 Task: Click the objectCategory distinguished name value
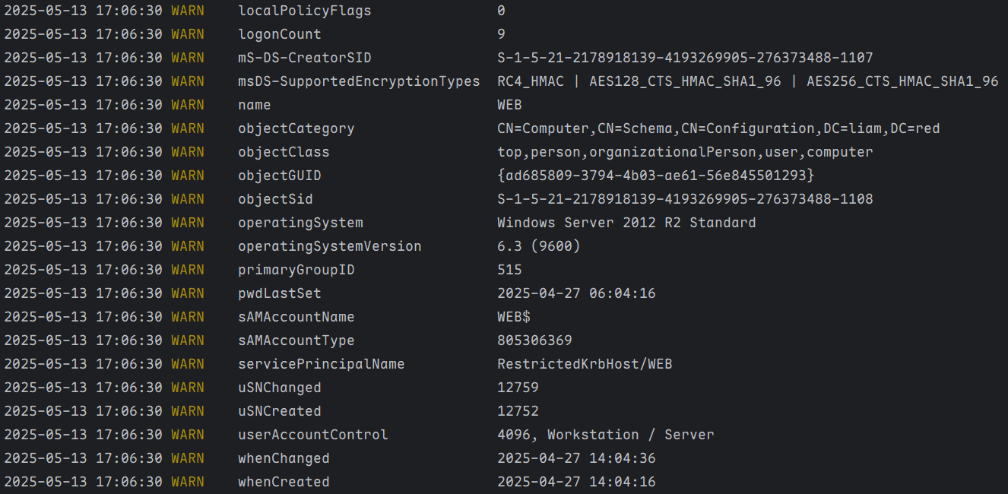click(x=718, y=128)
